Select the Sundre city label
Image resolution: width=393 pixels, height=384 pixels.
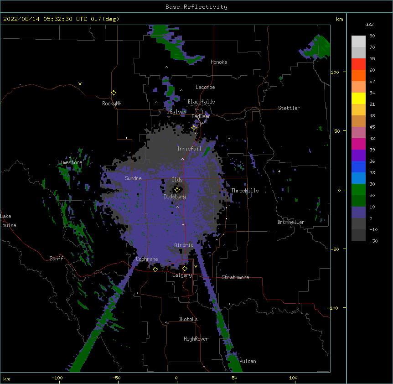[133, 178]
